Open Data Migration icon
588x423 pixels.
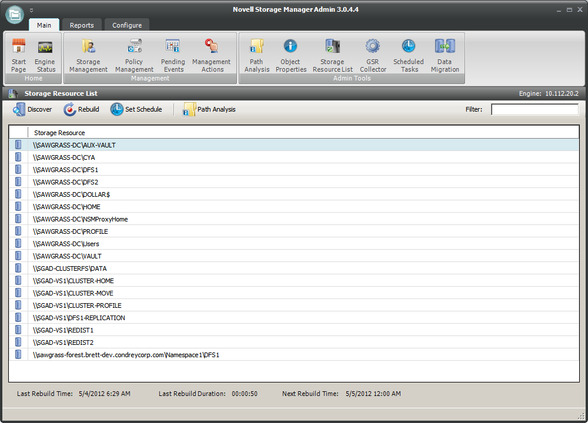tap(445, 55)
